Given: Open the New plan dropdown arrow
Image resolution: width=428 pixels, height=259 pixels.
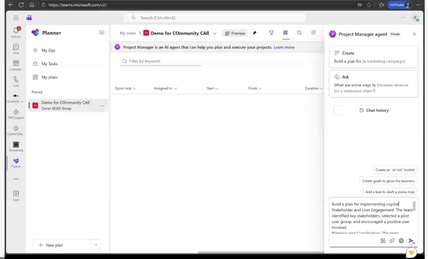Looking at the screenshot, I should 96,245.
